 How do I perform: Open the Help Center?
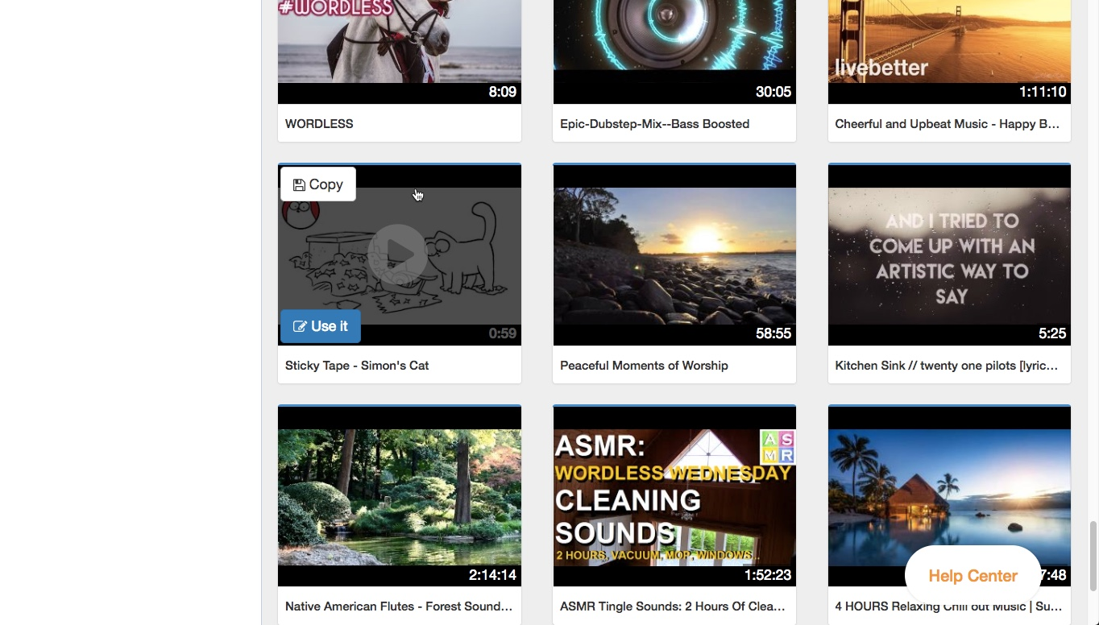pos(973,576)
